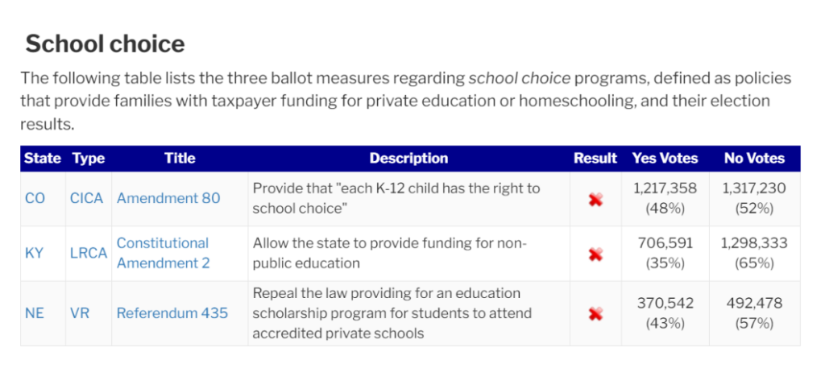Click the CICA measure type link
This screenshot has width=825, height=389.
tap(87, 198)
